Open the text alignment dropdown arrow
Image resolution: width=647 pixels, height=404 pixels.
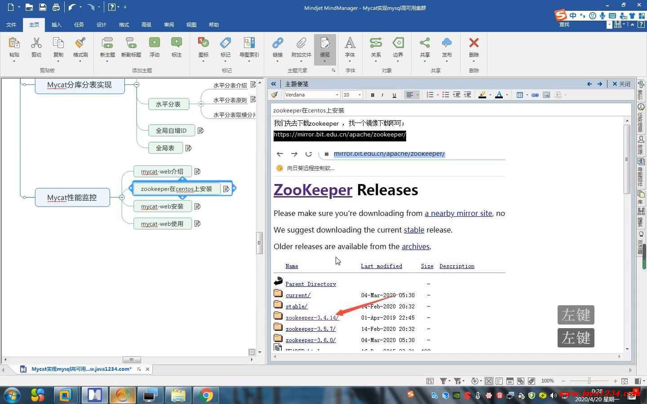[x=418, y=95]
